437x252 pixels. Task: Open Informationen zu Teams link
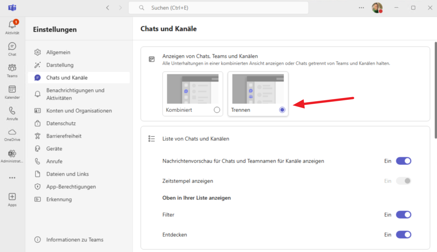(x=75, y=240)
